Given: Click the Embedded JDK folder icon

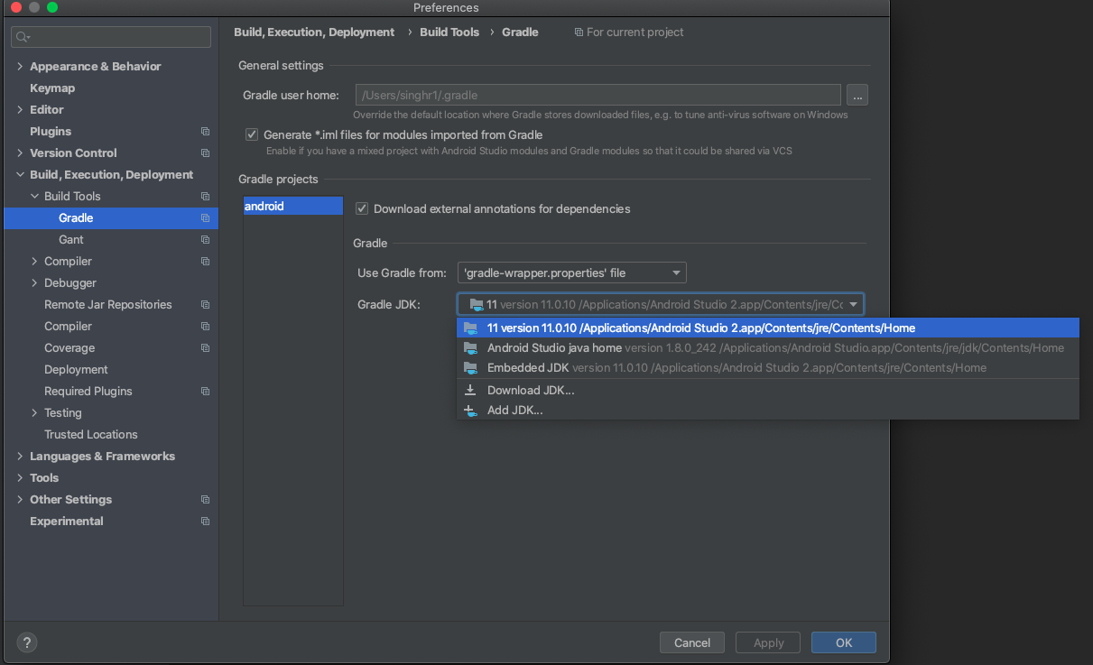Looking at the screenshot, I should [470, 368].
